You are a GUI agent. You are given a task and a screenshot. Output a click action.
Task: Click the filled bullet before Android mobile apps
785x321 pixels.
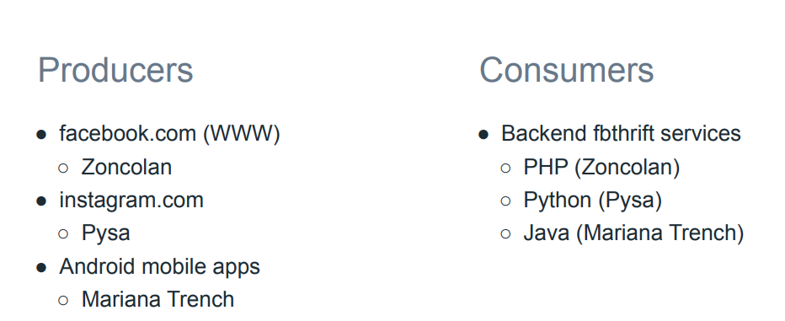41,267
